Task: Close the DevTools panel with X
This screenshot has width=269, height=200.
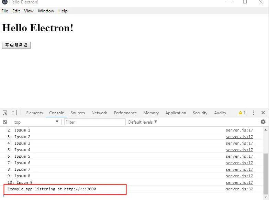Action: point(263,113)
